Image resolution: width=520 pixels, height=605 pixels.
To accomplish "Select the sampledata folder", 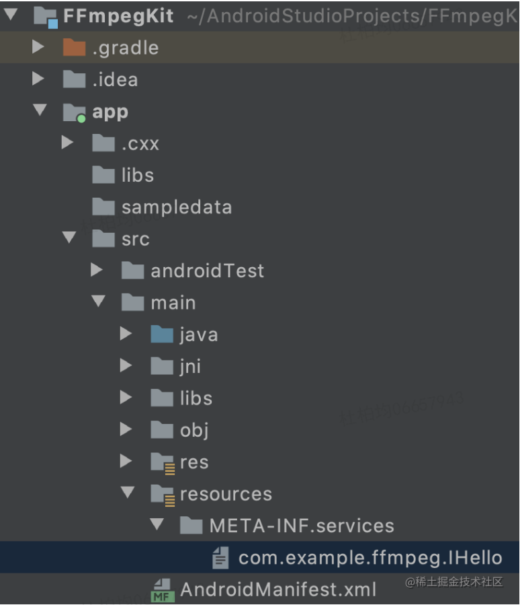I will pyautogui.click(x=177, y=207).
